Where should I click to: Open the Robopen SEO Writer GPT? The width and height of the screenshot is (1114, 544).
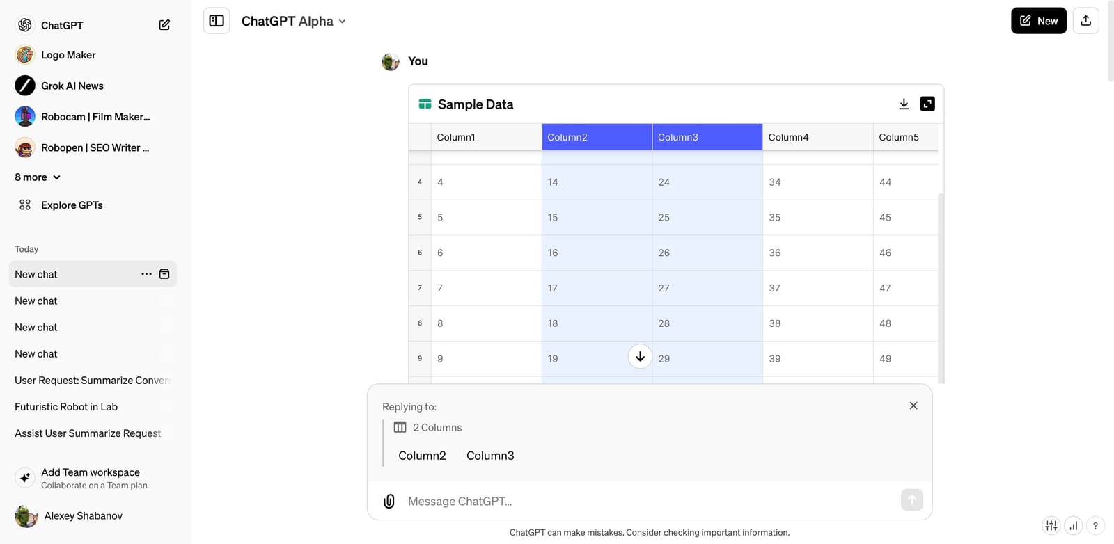[x=95, y=147]
